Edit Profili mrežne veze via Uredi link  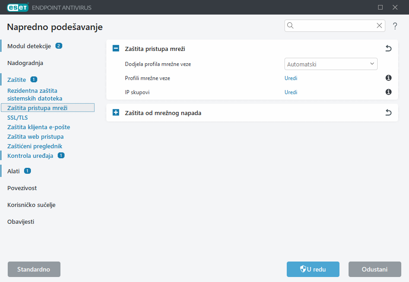(291, 78)
